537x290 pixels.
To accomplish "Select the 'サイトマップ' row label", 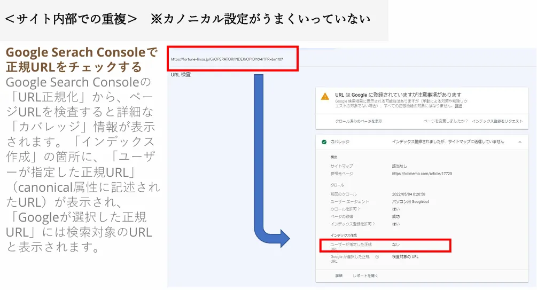I will 341,166.
